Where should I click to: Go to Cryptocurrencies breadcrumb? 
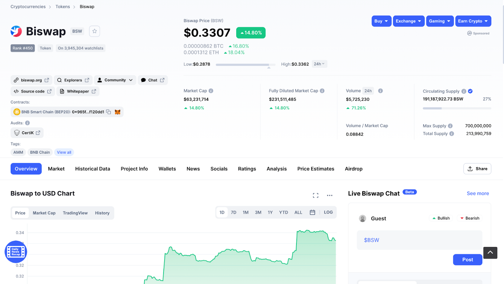(x=28, y=7)
